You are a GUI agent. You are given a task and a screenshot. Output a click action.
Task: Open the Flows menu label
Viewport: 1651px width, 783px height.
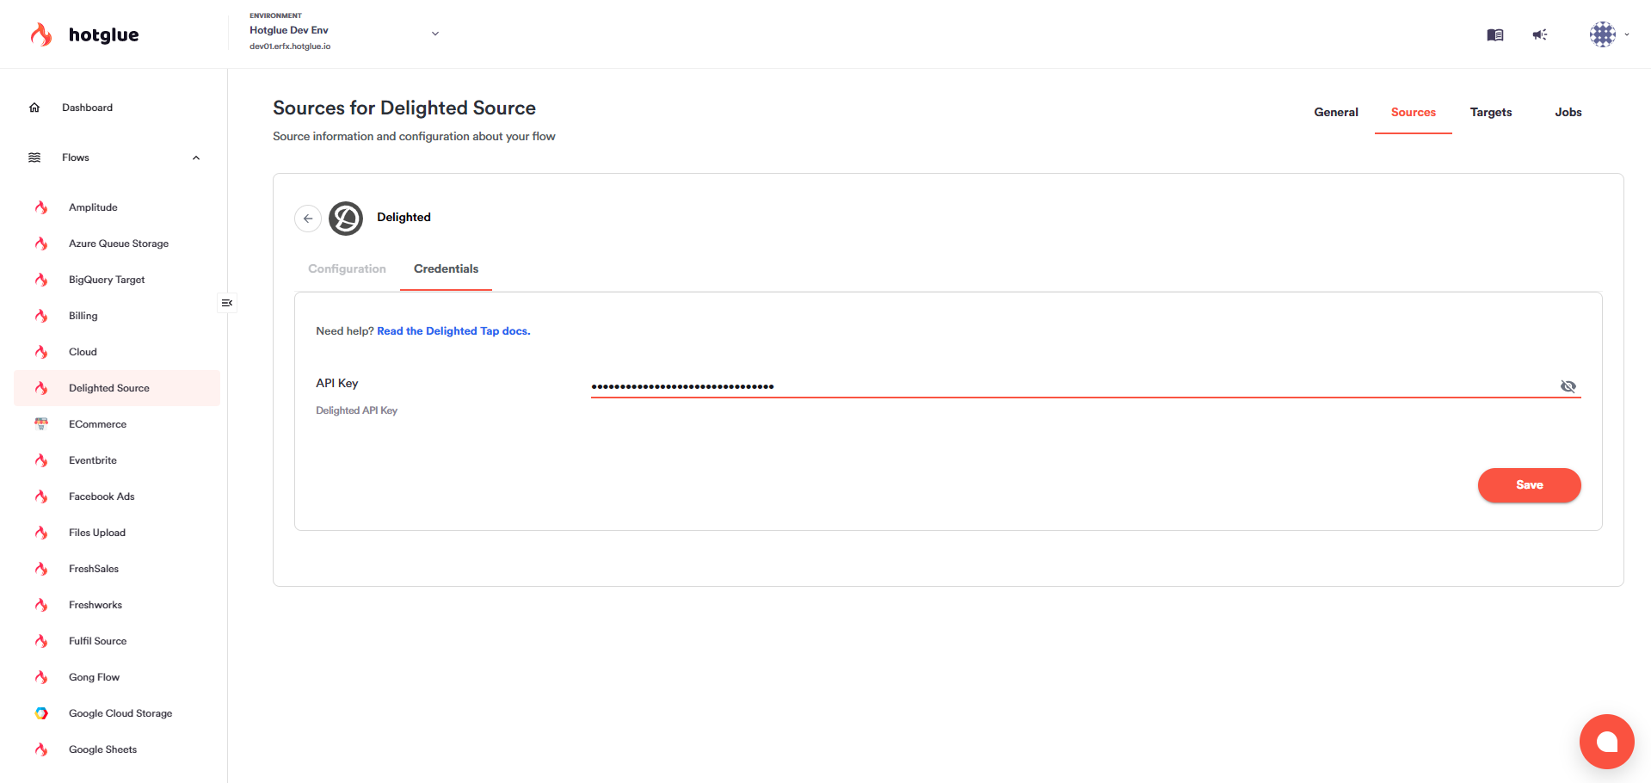coord(76,157)
